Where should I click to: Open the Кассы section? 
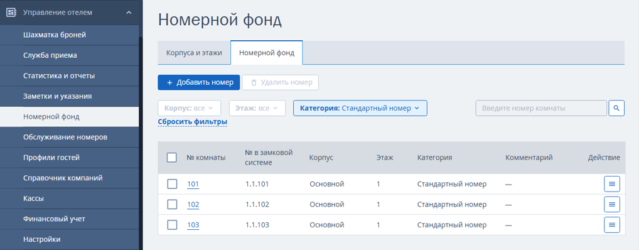69,198
